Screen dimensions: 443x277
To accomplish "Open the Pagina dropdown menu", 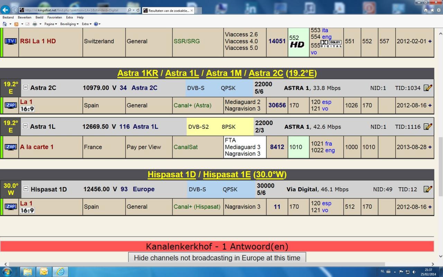I will (x=51, y=24).
